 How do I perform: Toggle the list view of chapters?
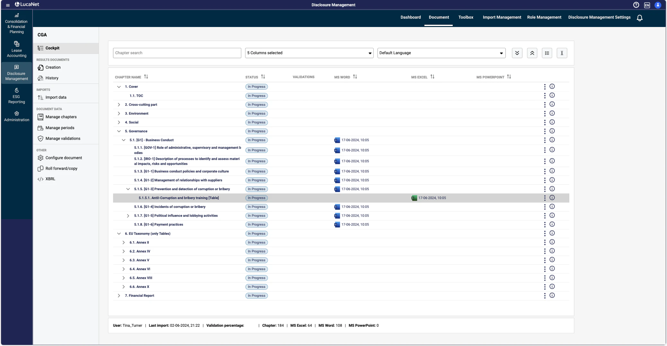(x=547, y=53)
